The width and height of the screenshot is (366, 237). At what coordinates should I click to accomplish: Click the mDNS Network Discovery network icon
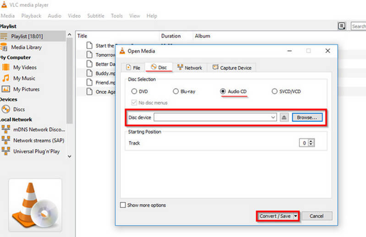(x=5, y=129)
